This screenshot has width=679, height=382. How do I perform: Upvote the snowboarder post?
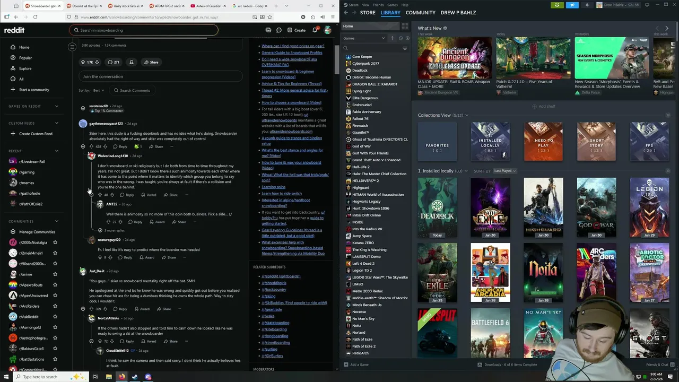coord(83,62)
